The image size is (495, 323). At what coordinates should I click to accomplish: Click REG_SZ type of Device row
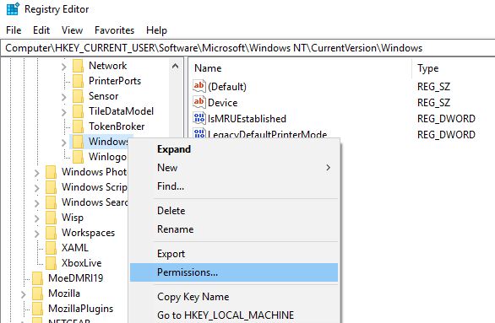[x=433, y=102]
